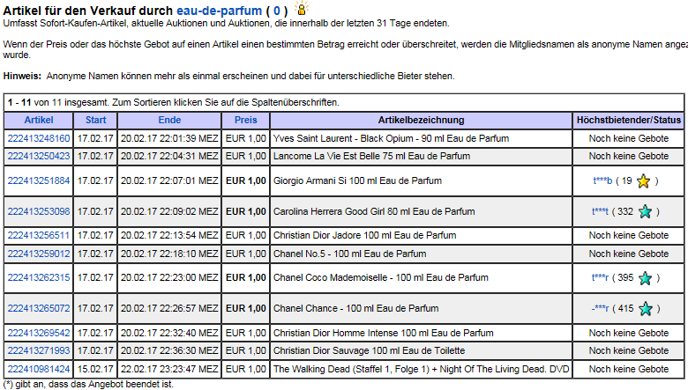Open item 222413251884
This screenshot has height=390, width=688.
[39, 180]
